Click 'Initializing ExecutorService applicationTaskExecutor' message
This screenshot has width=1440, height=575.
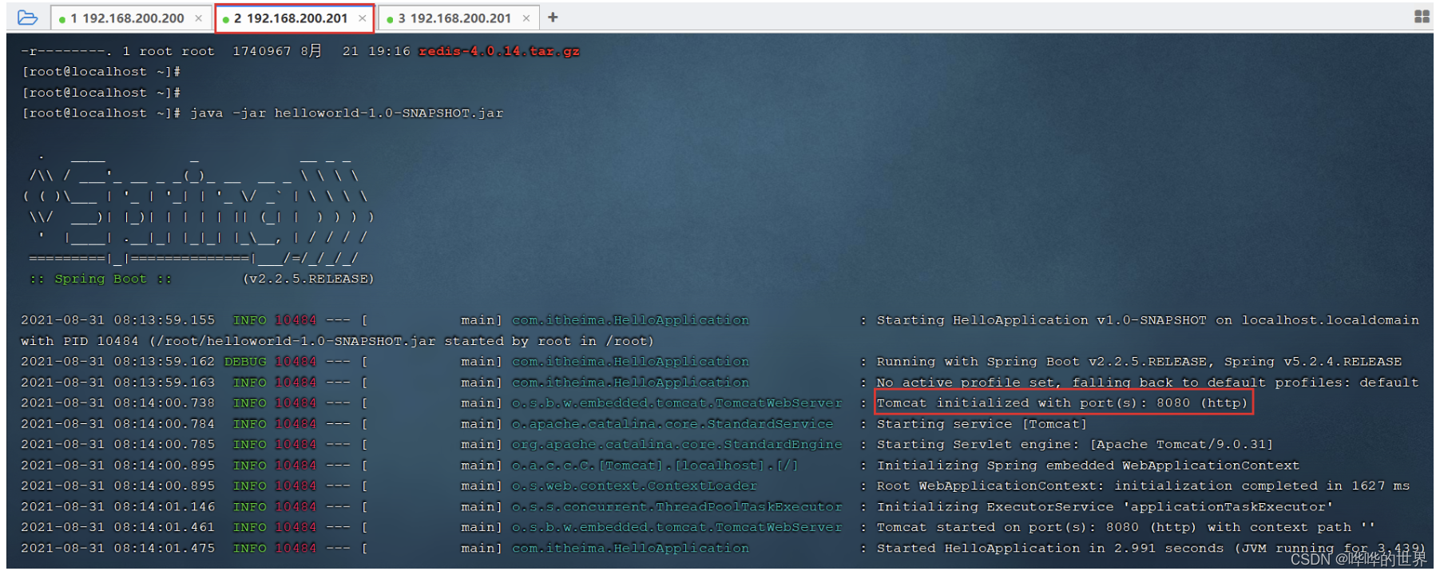point(1105,506)
